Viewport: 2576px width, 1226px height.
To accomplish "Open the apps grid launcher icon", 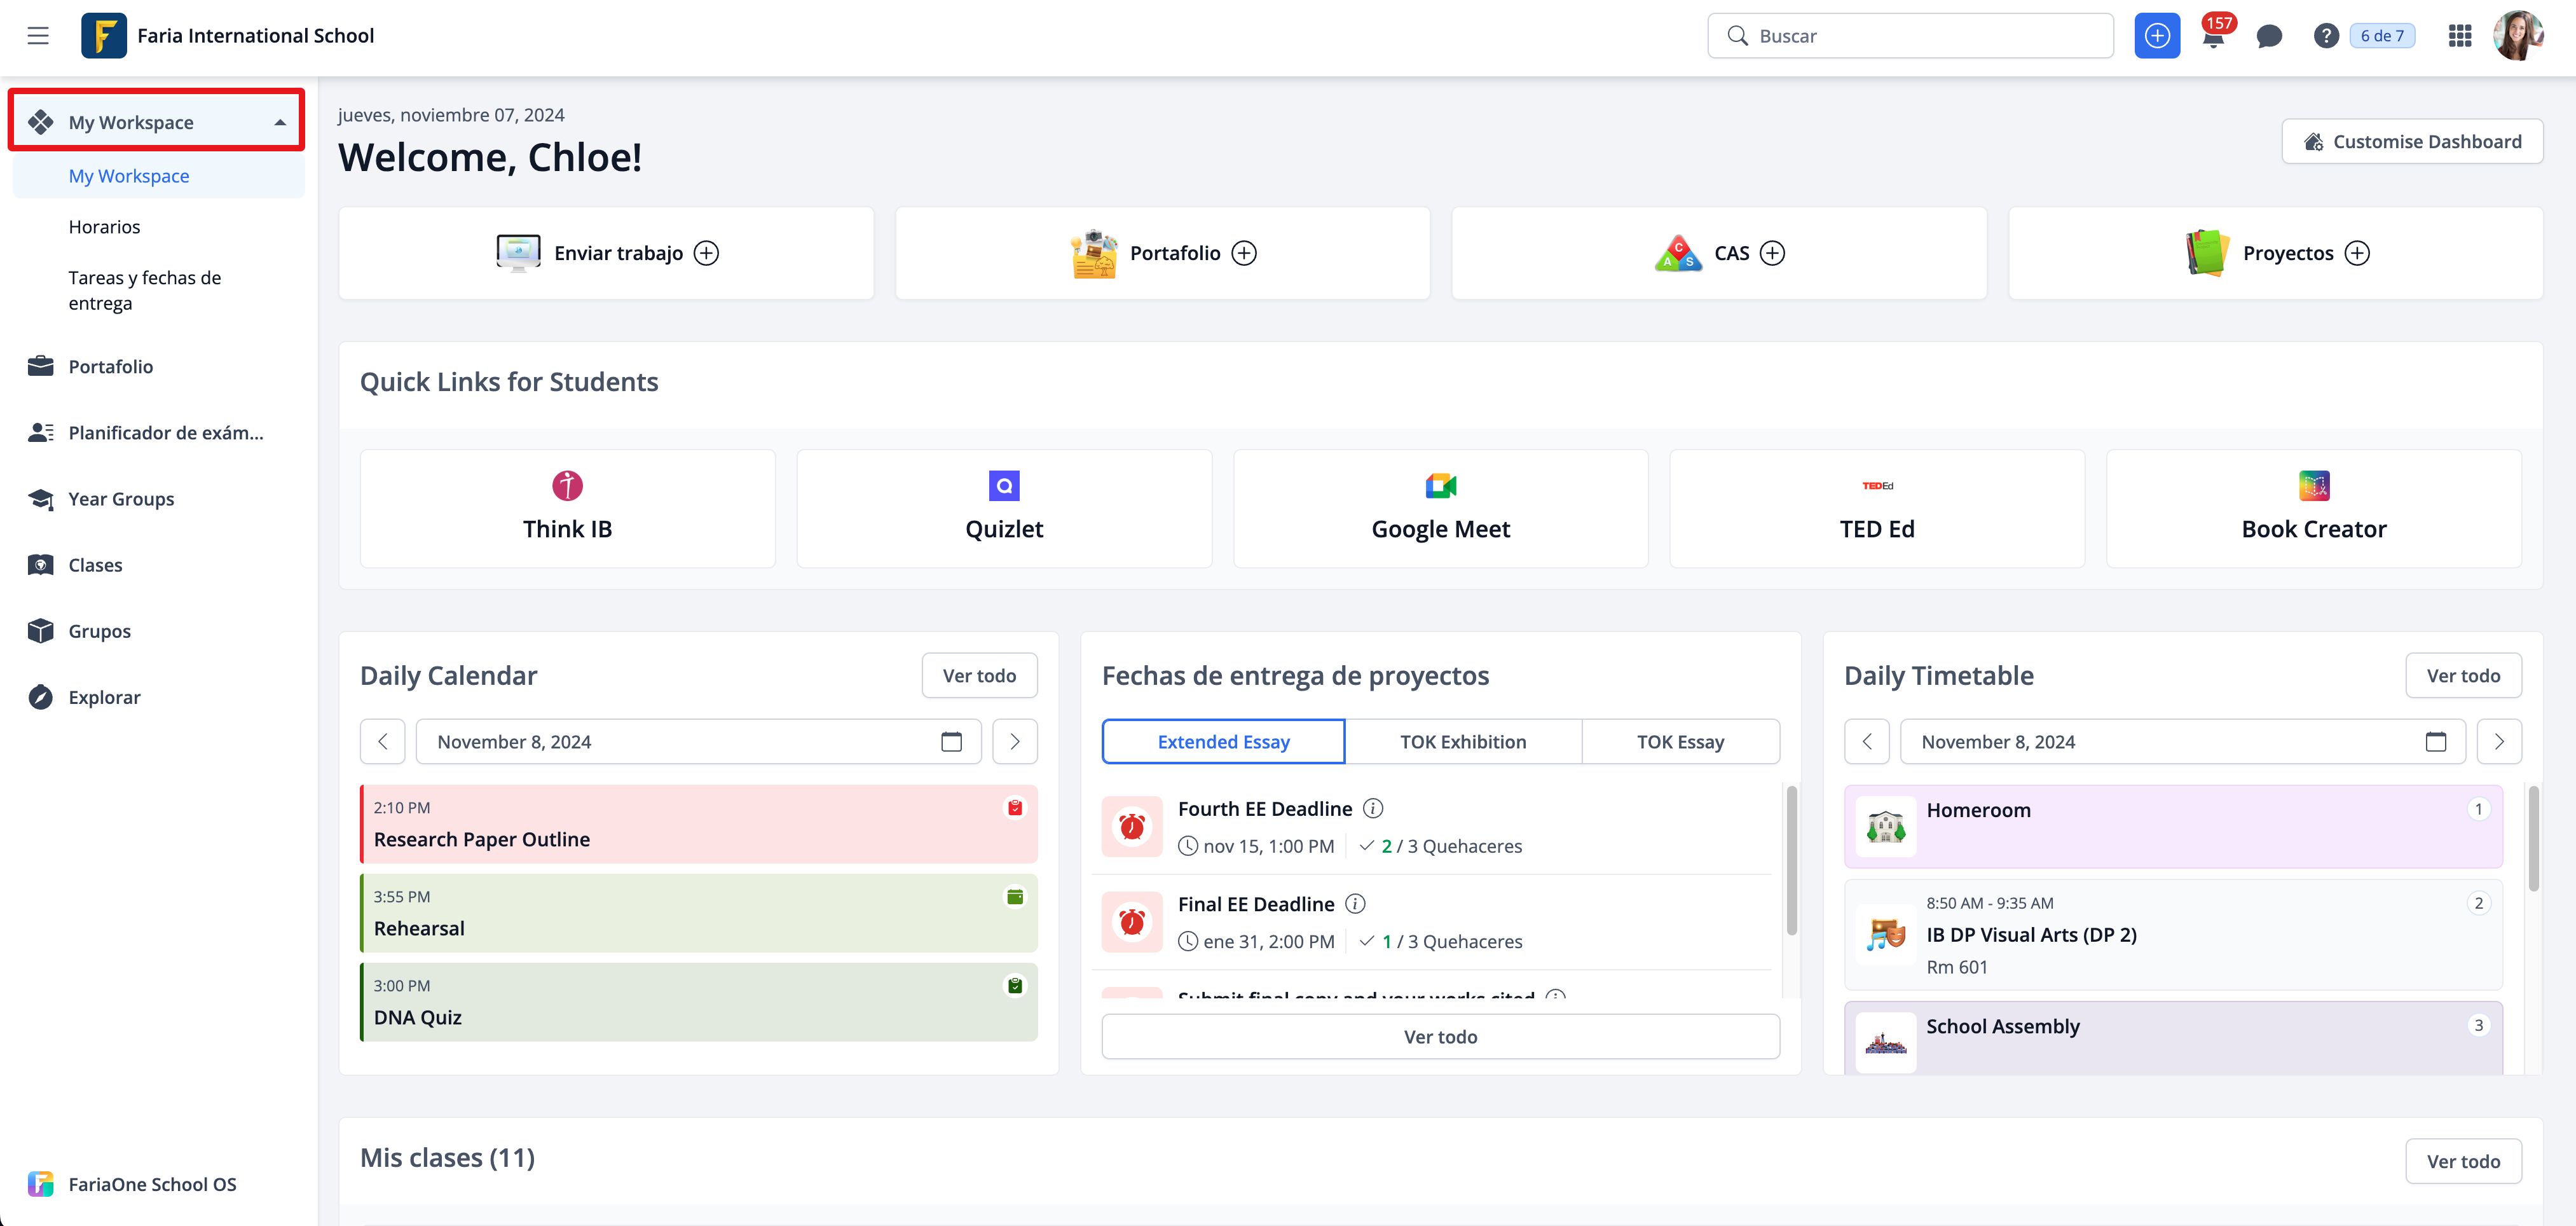I will coord(2460,36).
